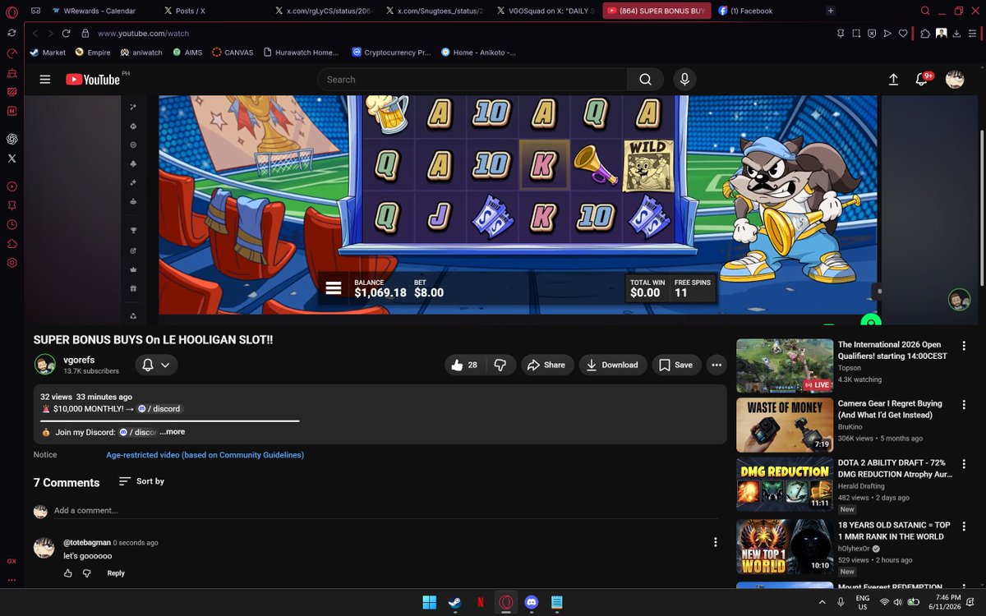Screen dimensions: 986x616
Task: Expand description with ...more
Action: click(x=173, y=432)
